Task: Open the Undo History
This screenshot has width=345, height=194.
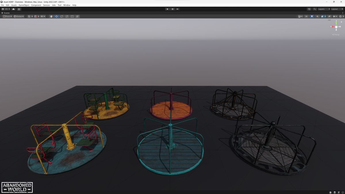Action: click(x=309, y=9)
